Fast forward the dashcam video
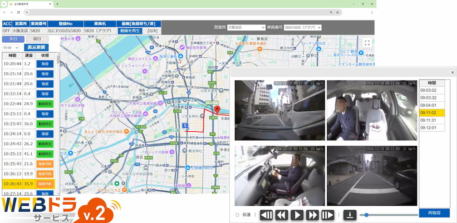 [312, 215]
